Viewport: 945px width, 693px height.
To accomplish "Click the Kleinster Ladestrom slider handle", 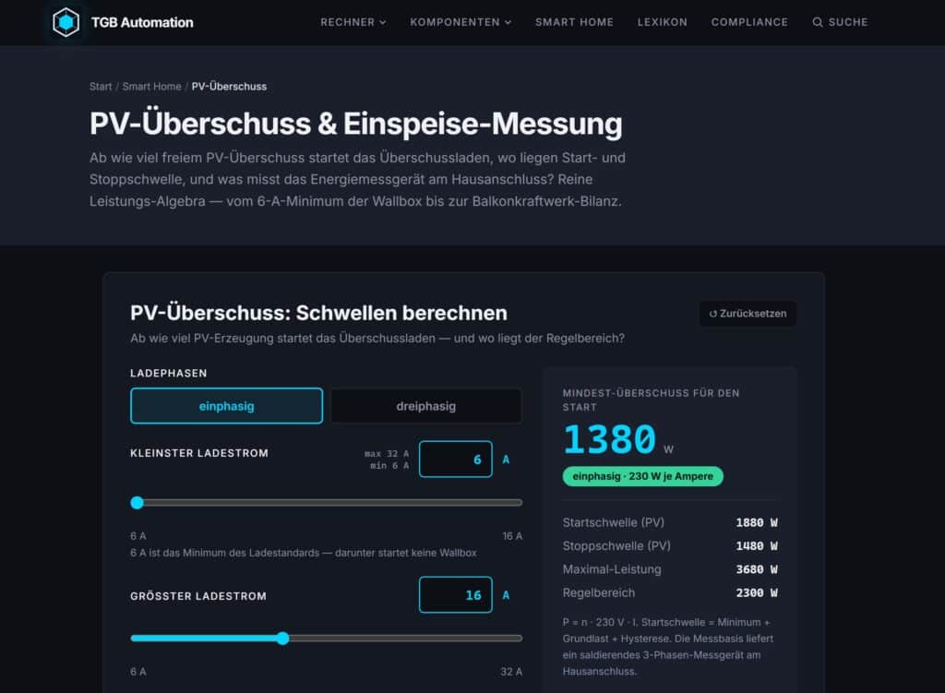I will click(x=138, y=503).
